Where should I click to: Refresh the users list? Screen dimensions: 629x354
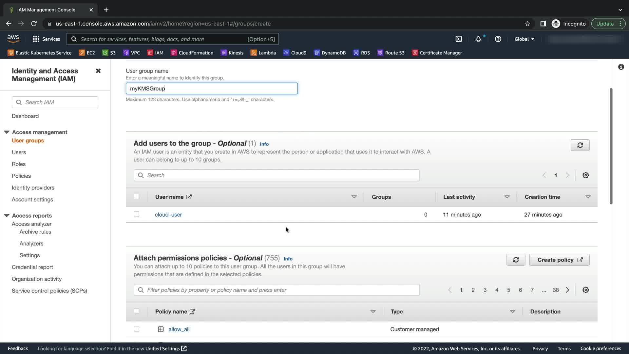[580, 145]
